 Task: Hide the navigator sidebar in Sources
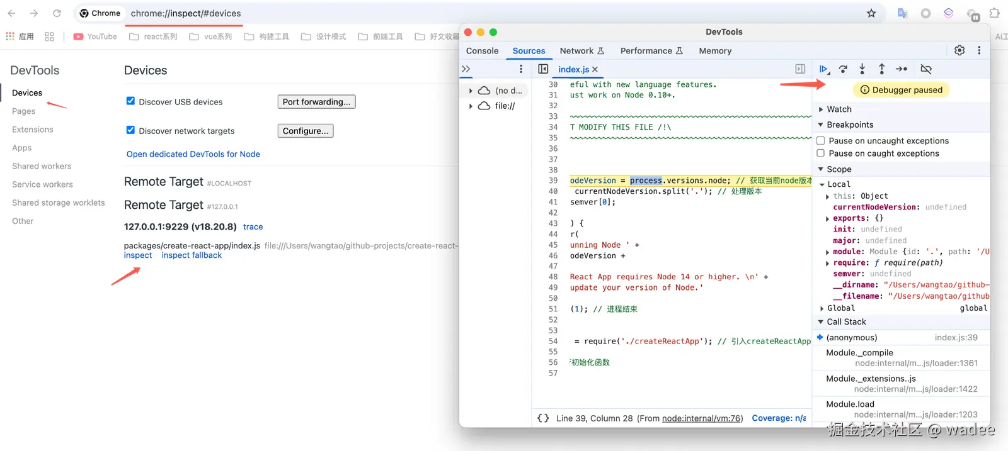click(543, 69)
